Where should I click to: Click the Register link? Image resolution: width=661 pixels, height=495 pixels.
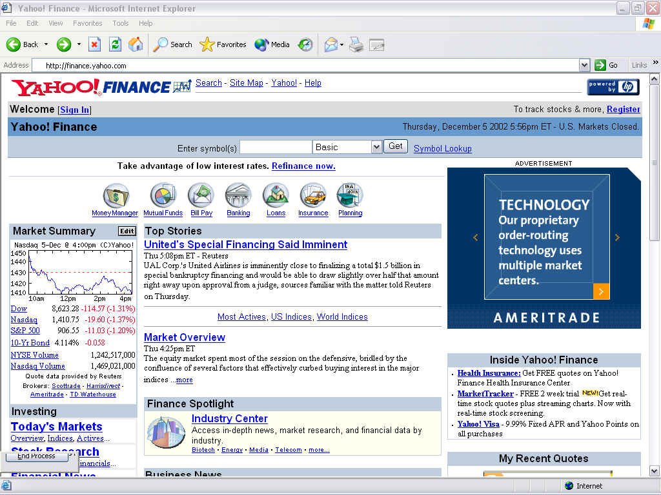point(623,110)
